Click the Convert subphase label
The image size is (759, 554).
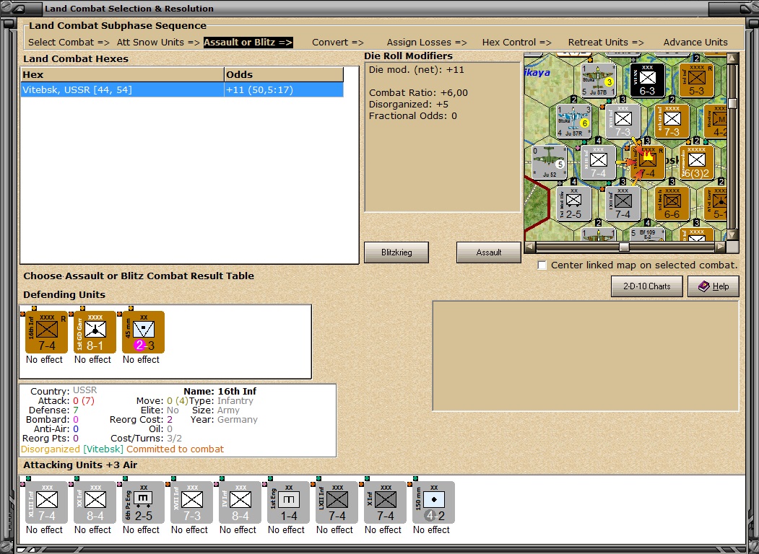coord(337,42)
